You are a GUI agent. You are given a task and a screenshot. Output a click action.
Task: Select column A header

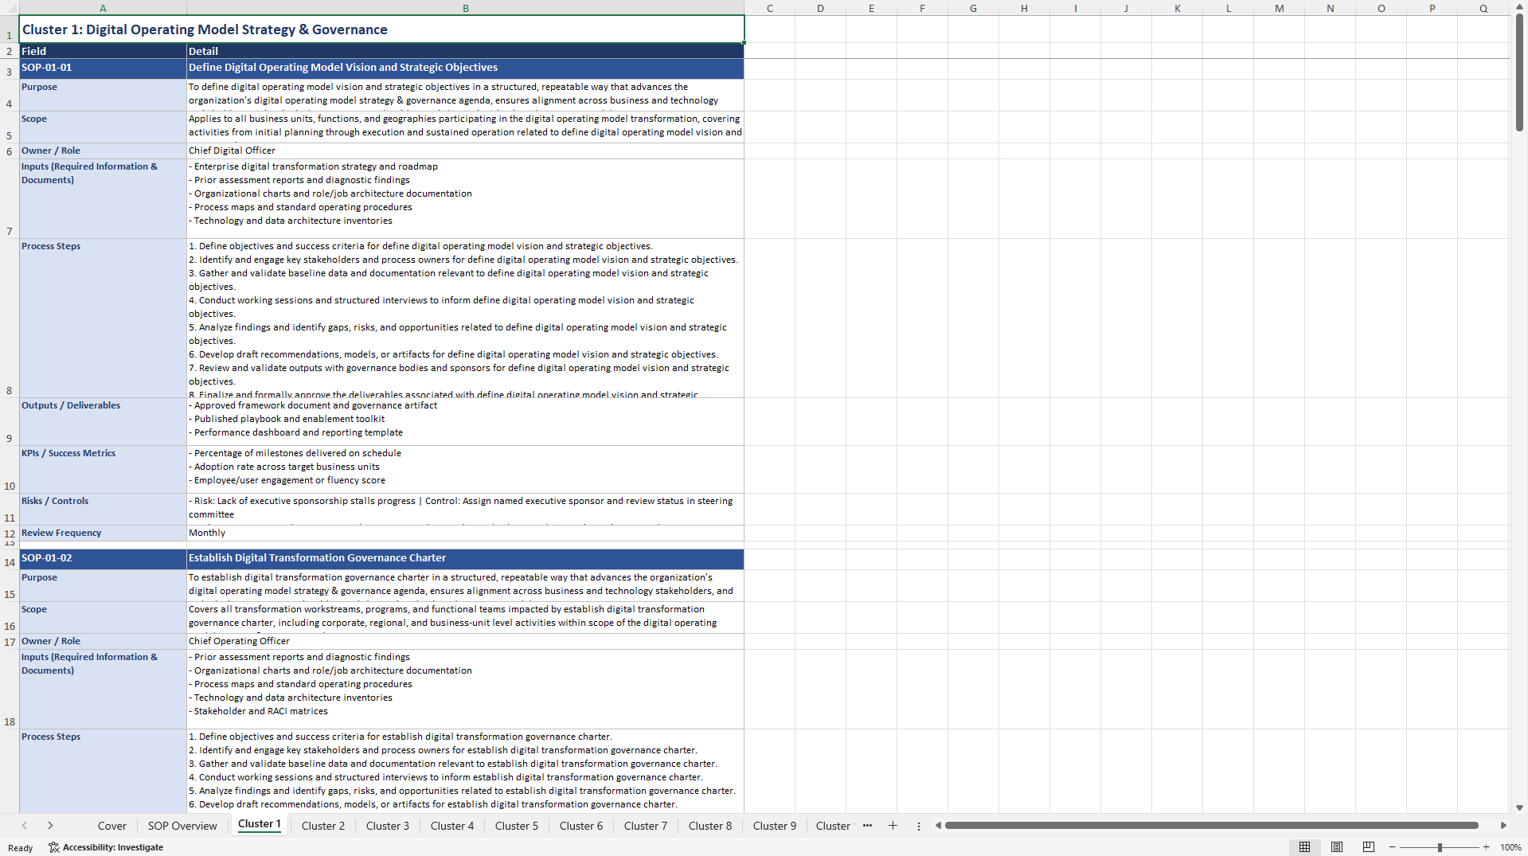coord(103,8)
